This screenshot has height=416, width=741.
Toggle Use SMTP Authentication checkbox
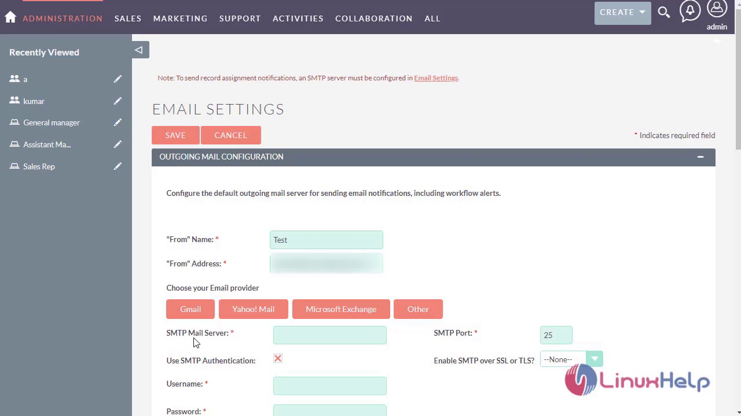click(x=278, y=359)
